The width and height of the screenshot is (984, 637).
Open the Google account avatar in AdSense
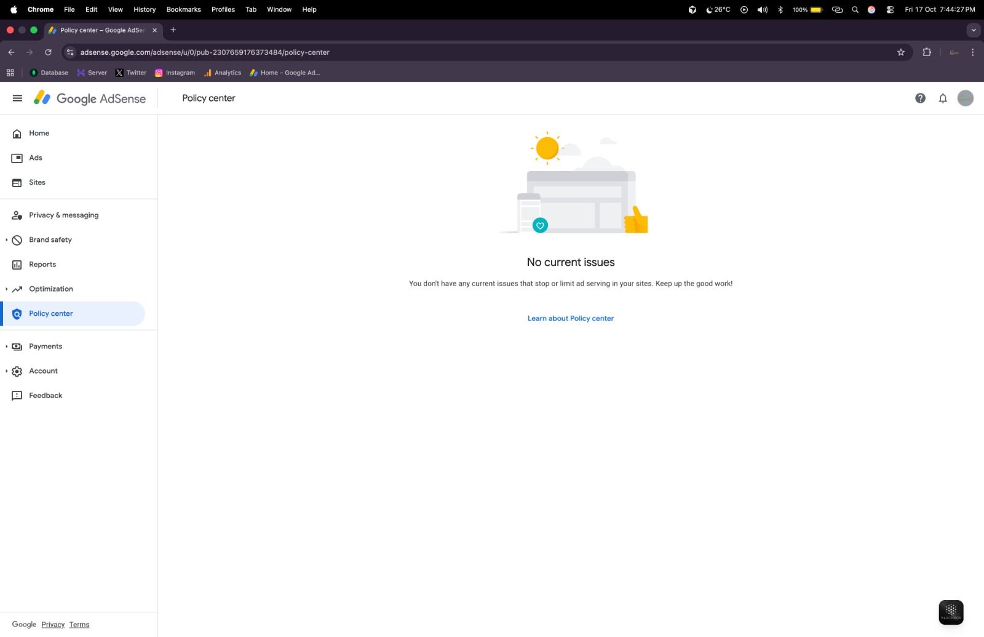pos(966,98)
